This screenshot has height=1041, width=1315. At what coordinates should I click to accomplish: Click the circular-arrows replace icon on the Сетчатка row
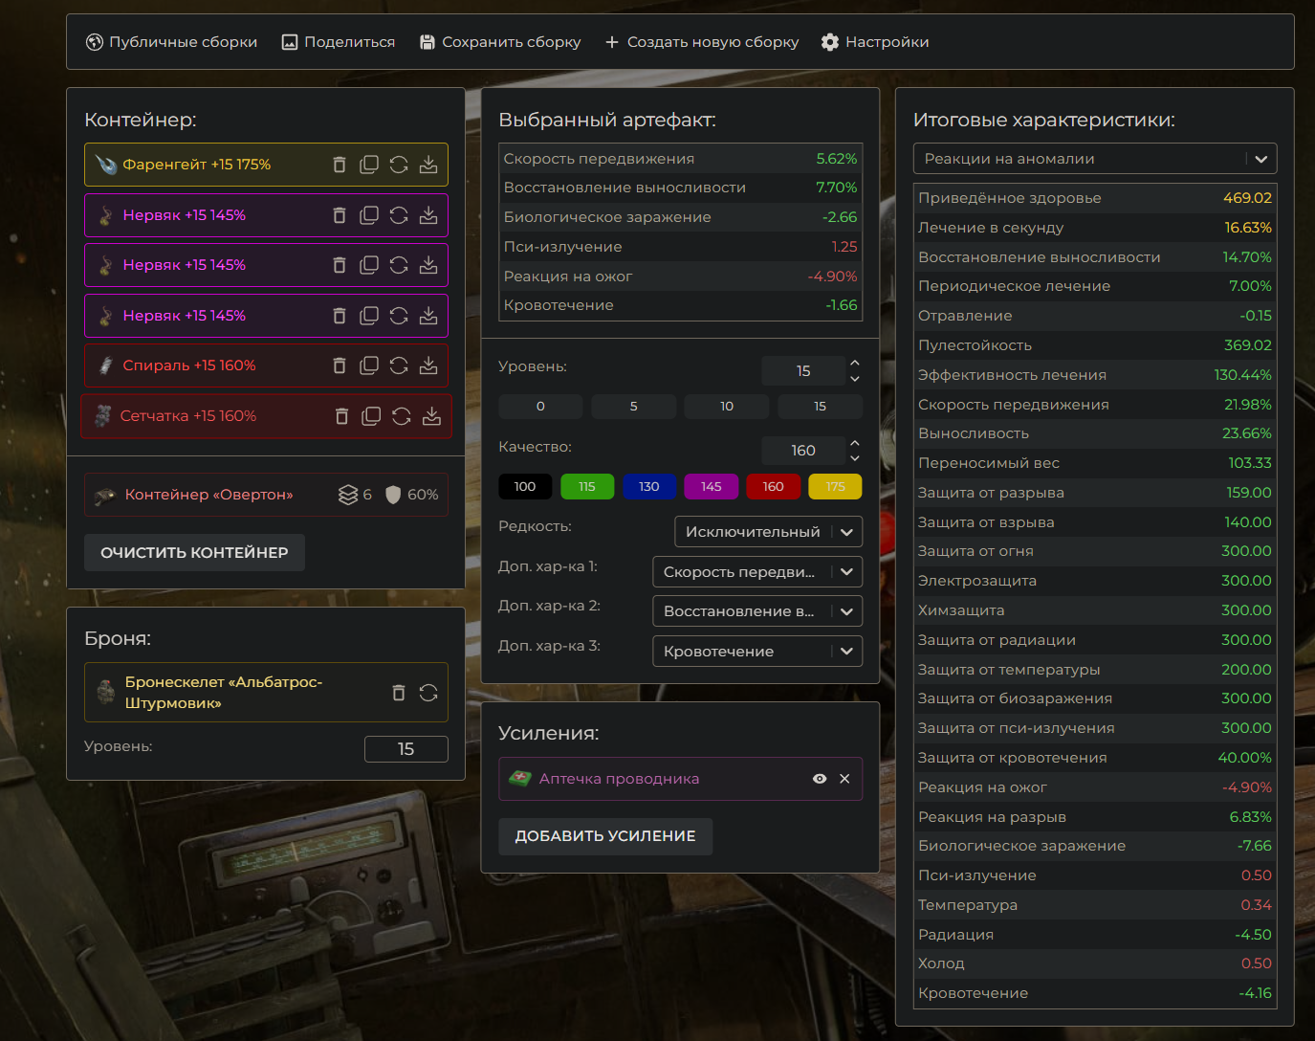402,416
